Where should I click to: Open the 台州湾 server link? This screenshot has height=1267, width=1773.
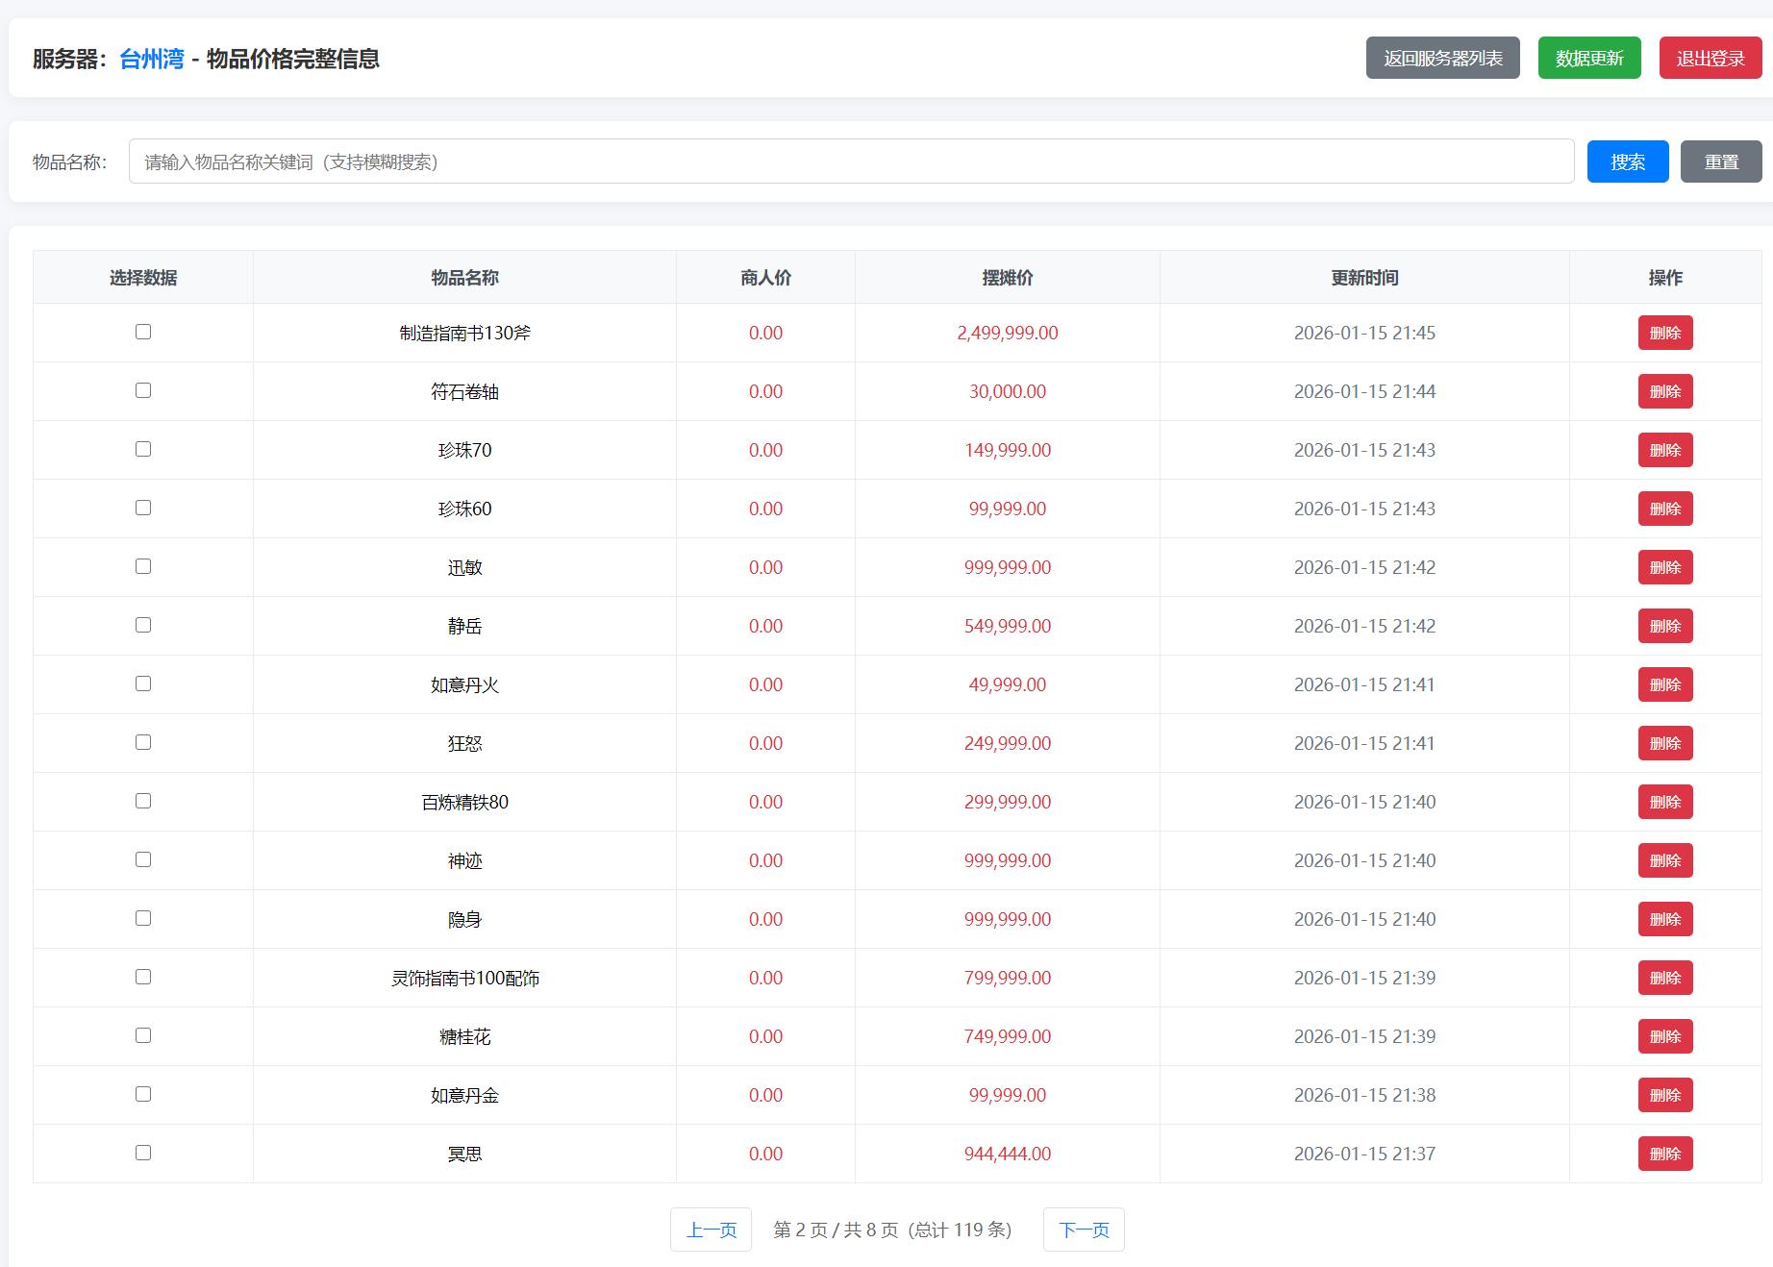click(x=152, y=60)
